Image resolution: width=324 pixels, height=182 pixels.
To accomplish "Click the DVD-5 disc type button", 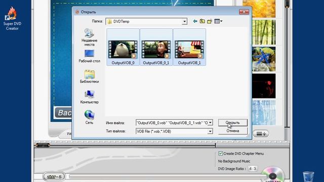I will click(54, 176).
